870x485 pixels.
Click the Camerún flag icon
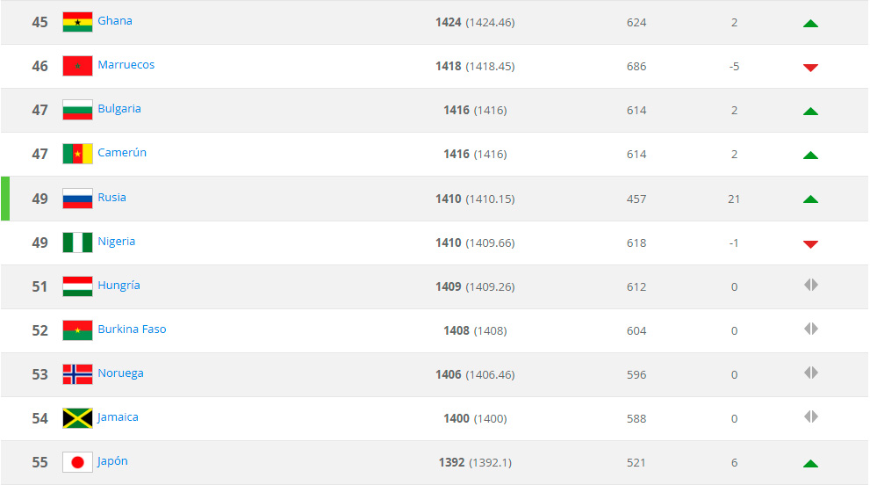point(77,154)
